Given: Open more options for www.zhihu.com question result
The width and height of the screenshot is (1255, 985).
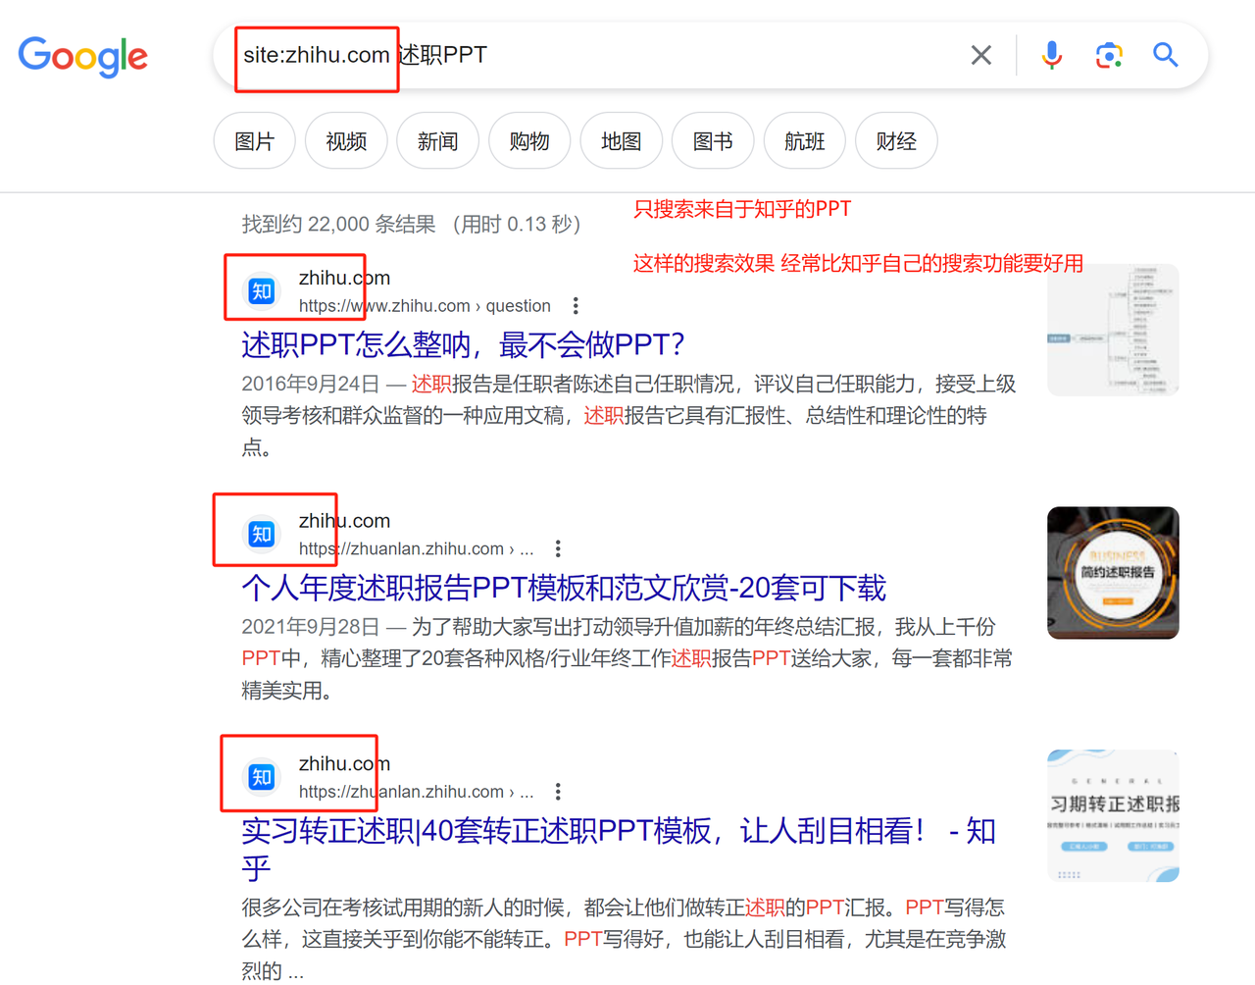Looking at the screenshot, I should coord(576,306).
